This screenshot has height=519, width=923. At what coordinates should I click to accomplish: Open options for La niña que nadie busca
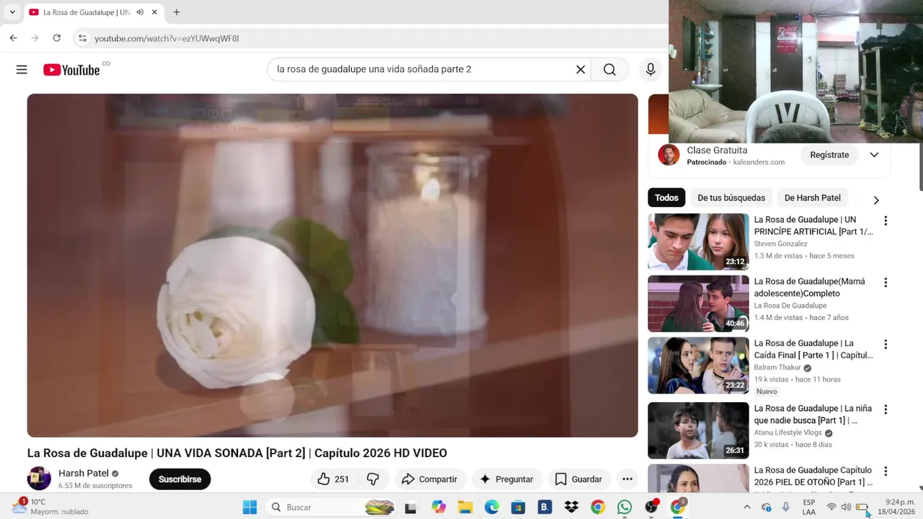tap(886, 409)
